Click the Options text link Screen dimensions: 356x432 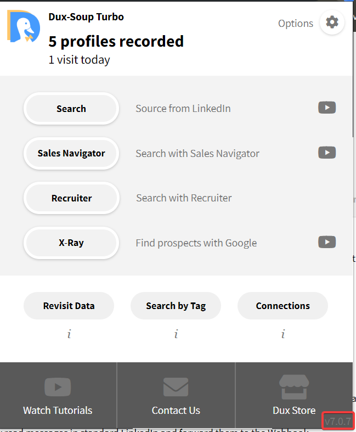296,24
